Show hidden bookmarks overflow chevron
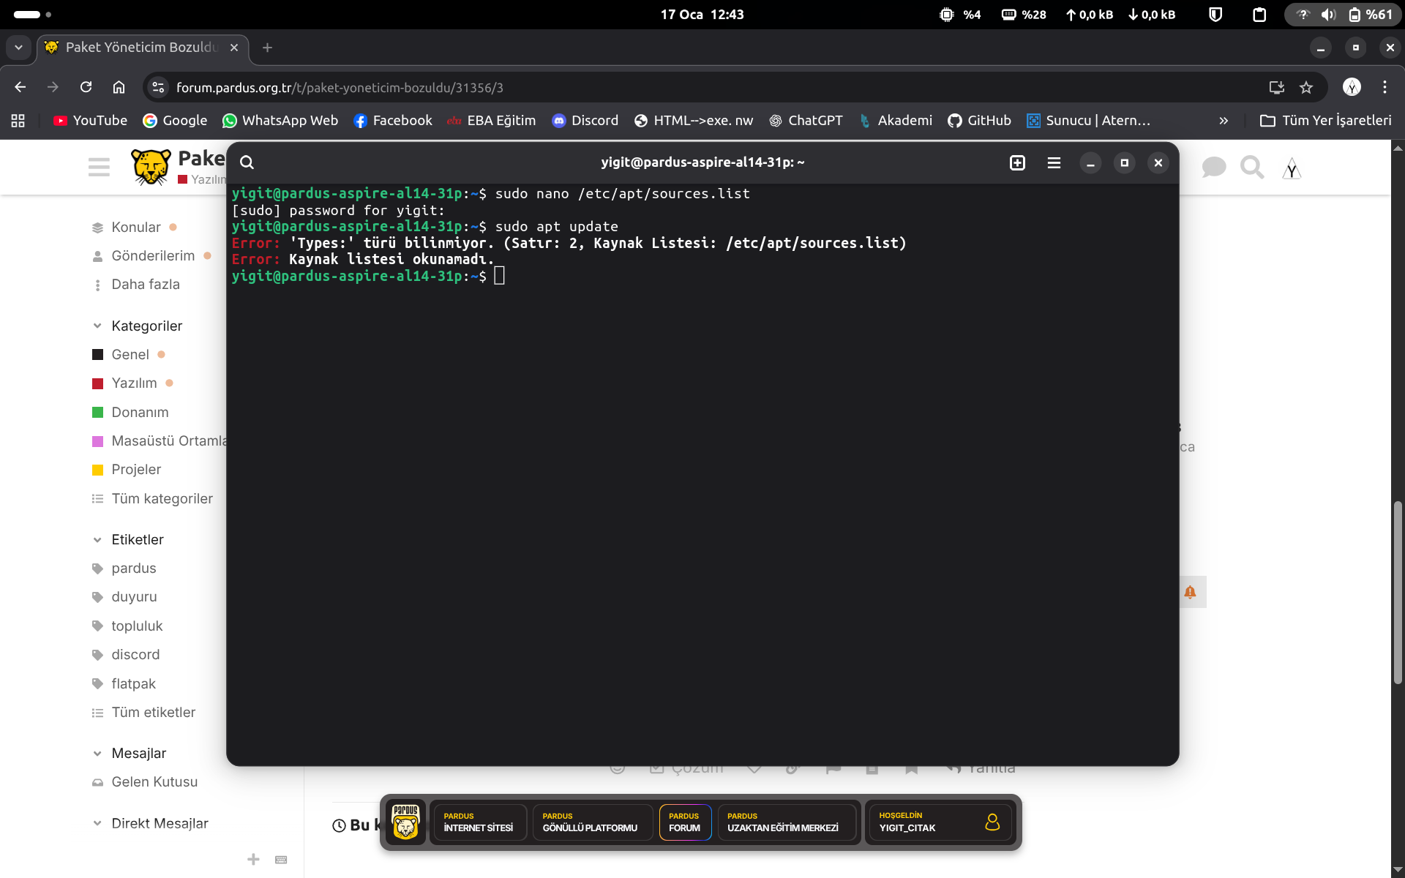This screenshot has height=878, width=1405. (x=1224, y=121)
